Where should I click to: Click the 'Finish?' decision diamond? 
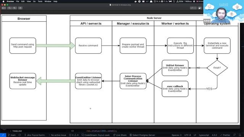[x=217, y=68]
